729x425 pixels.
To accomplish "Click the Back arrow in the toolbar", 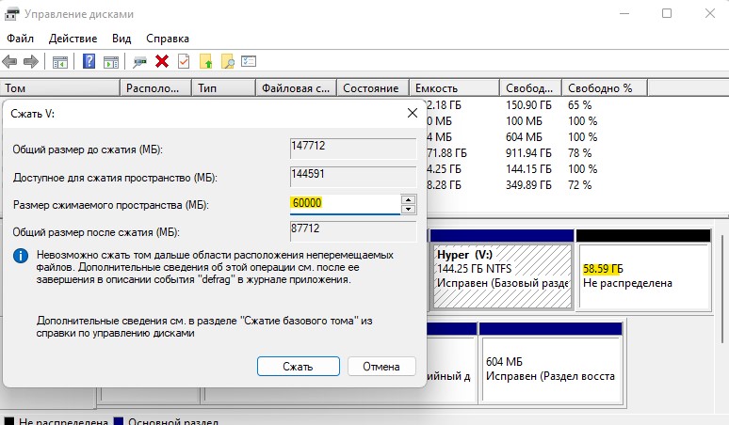I will 9,61.
